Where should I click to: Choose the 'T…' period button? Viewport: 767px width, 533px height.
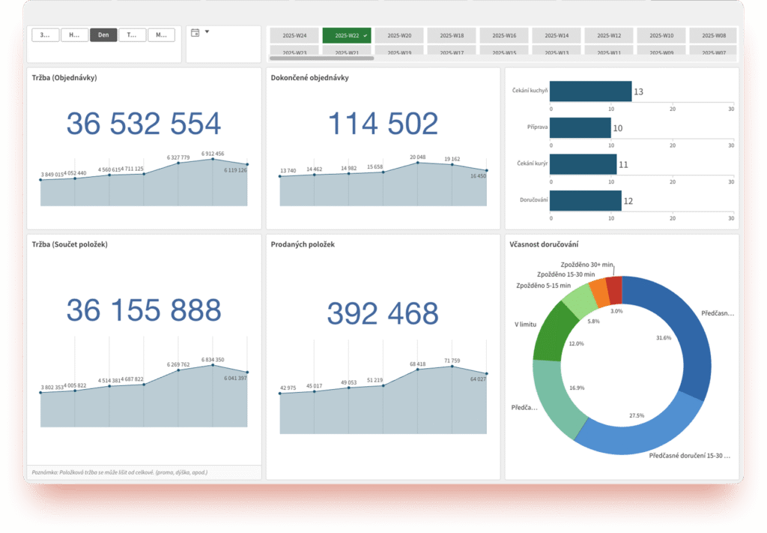coord(132,34)
